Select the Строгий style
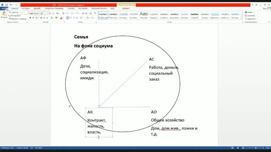Image resolution: width=271 pixels, height=152 pixels. (195, 16)
